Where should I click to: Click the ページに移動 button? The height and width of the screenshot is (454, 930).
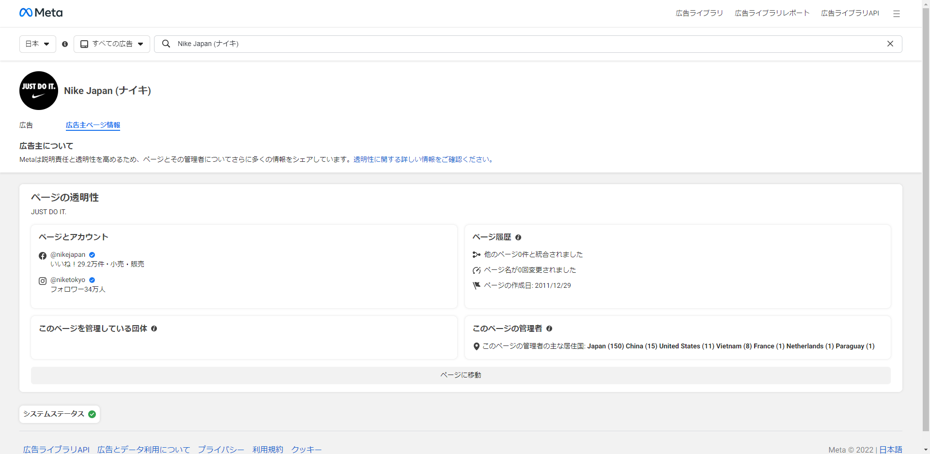460,375
